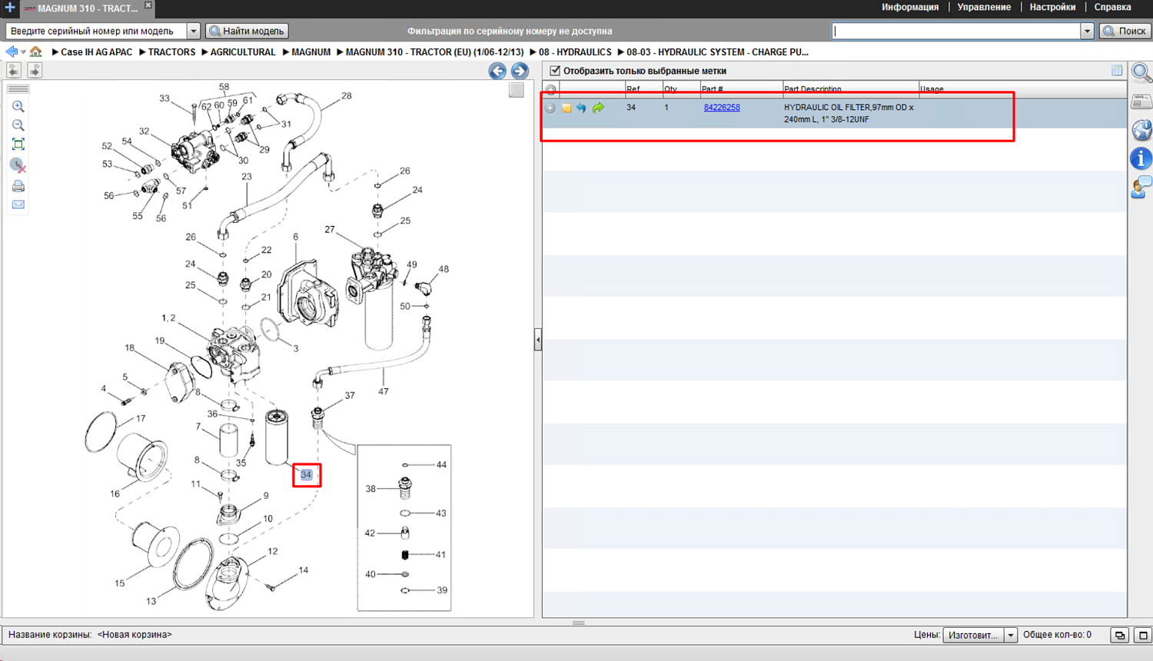Open the Информация menu

910,8
